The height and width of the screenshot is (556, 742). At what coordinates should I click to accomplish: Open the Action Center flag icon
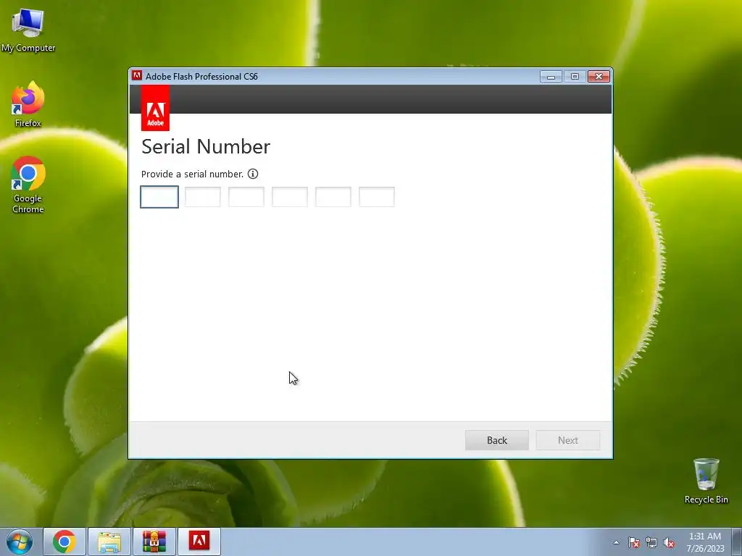point(634,543)
